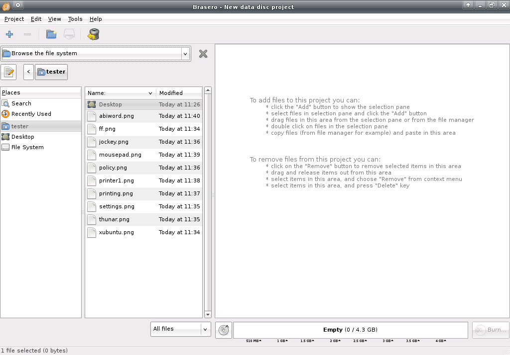Click the file list scrollbar down arrow
The height and width of the screenshot is (355, 510).
pyautogui.click(x=208, y=314)
